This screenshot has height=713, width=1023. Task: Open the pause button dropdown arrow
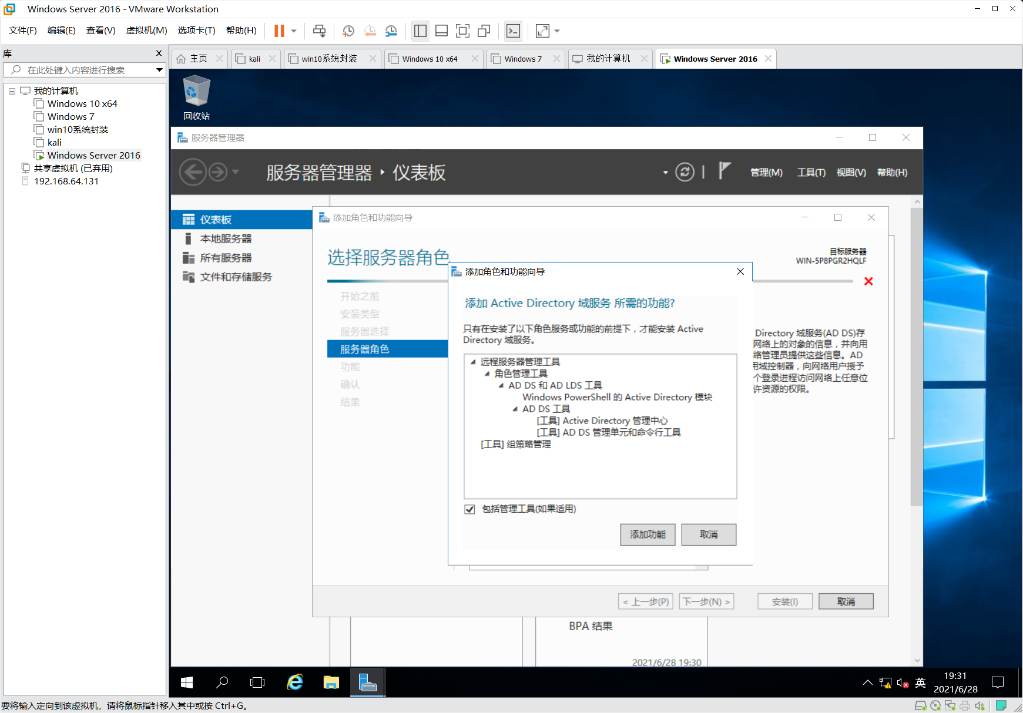294,31
